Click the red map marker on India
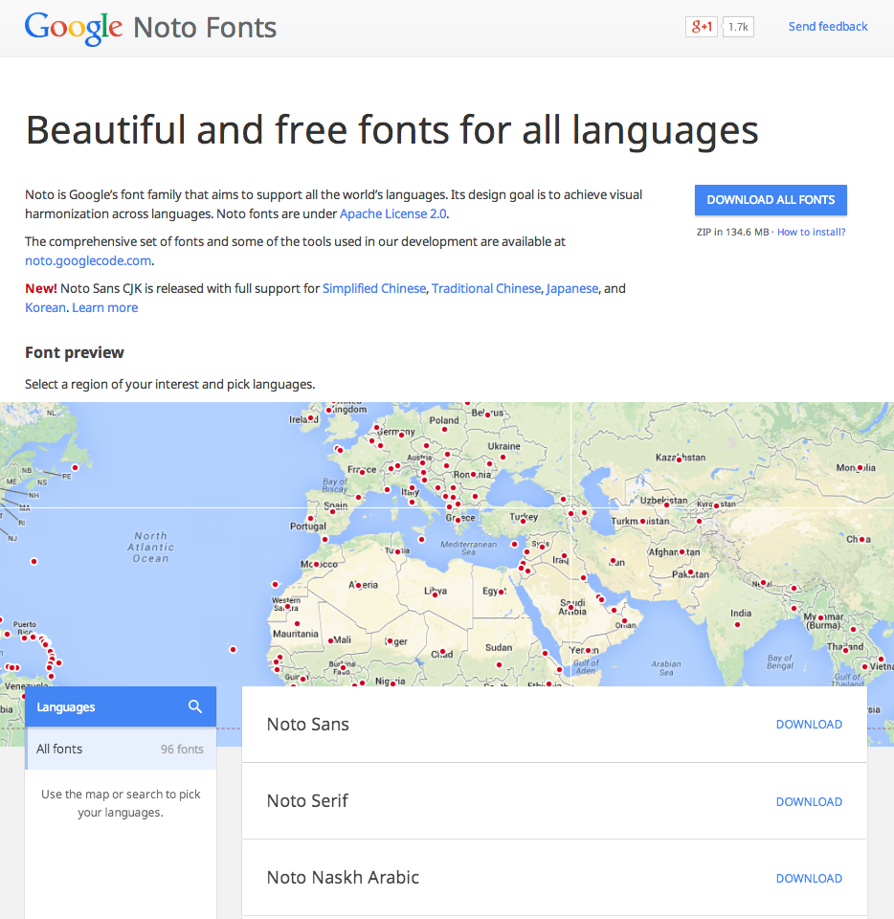This screenshot has height=919, width=894. 737,624
